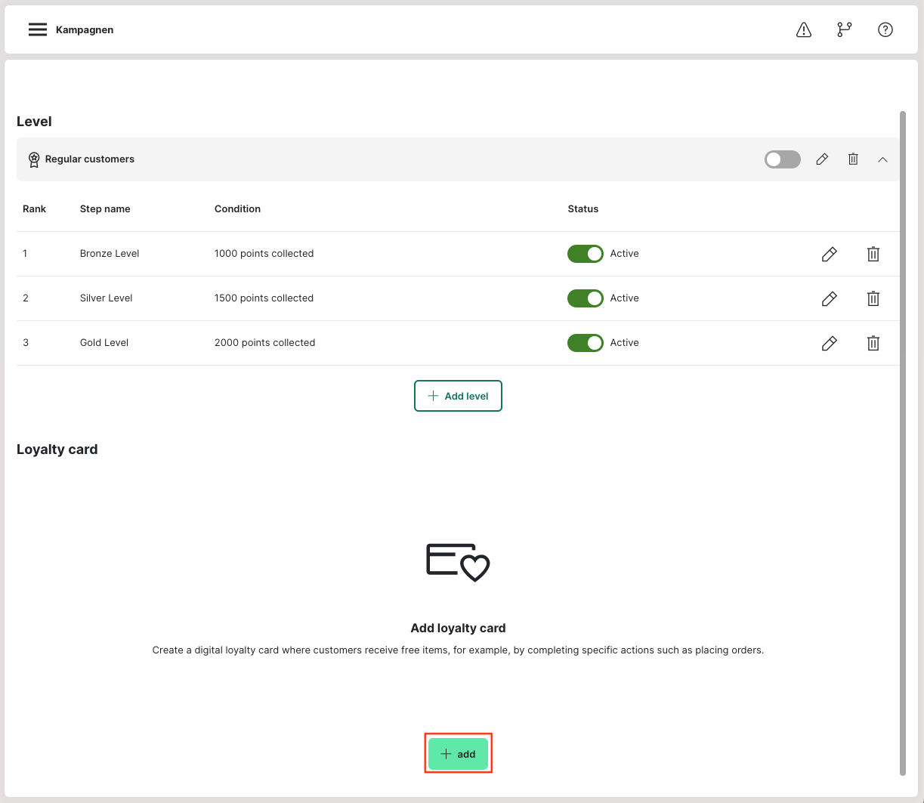
Task: Enable the Regular customers toggle
Action: 782,159
